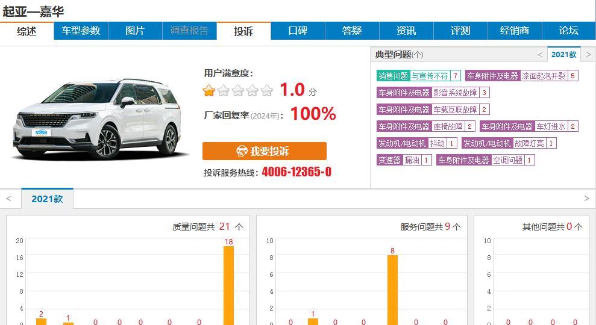596x325 pixels.
Task: Click the 100% manufacturer reply rate
Action: point(313,114)
